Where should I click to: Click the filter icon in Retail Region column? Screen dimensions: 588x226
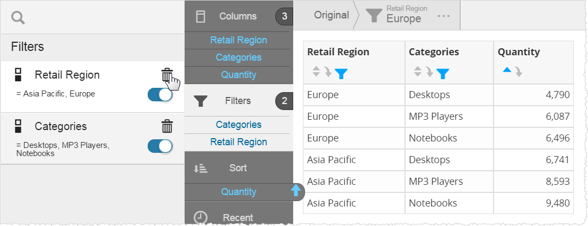[341, 73]
